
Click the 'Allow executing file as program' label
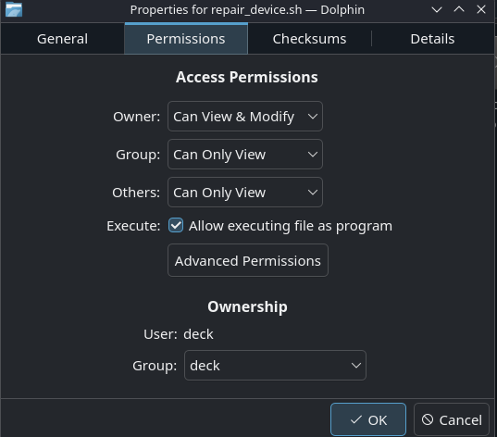tap(291, 226)
